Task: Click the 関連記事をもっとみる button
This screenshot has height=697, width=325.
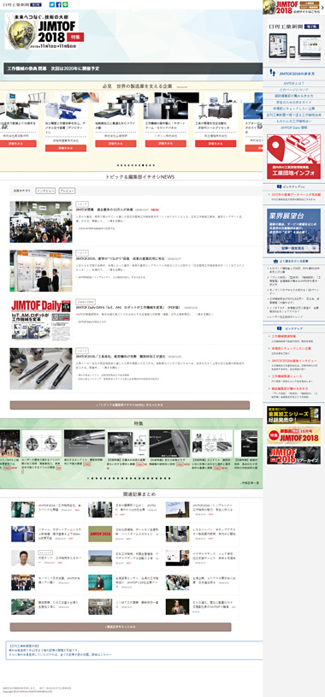Action: click(x=121, y=627)
